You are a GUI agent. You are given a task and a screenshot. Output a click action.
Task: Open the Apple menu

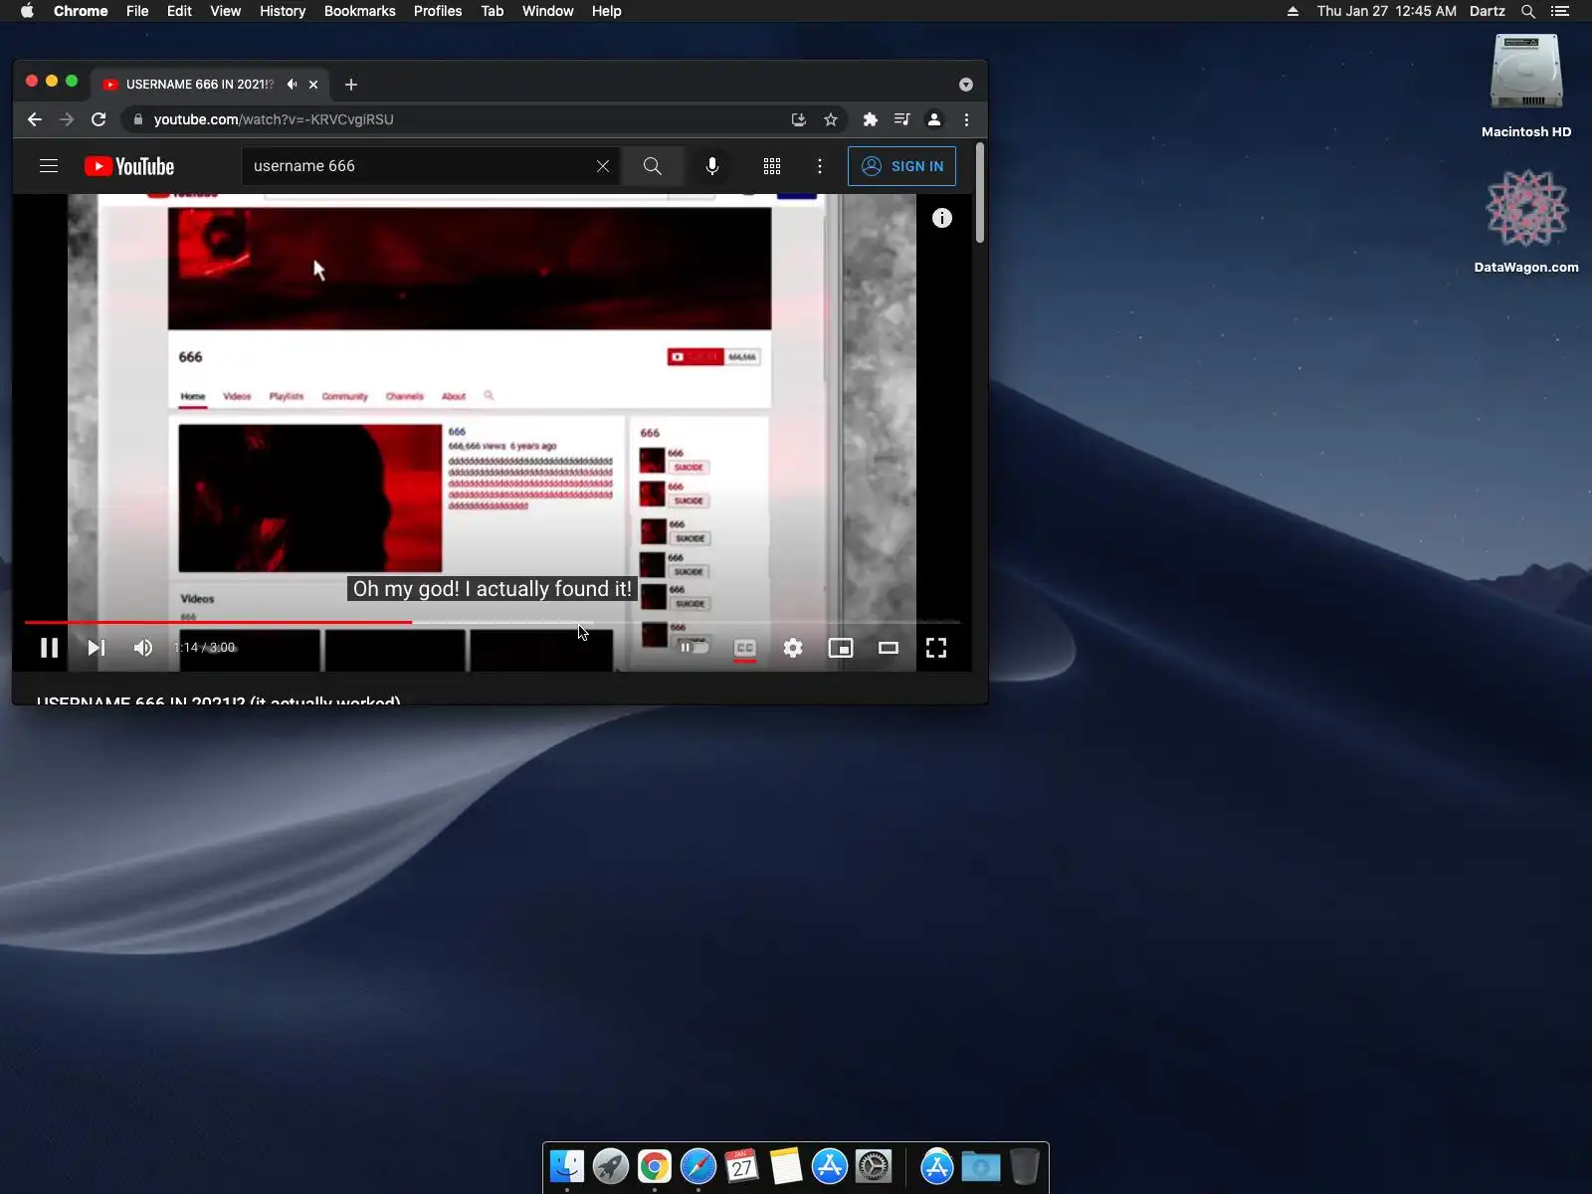pyautogui.click(x=27, y=11)
